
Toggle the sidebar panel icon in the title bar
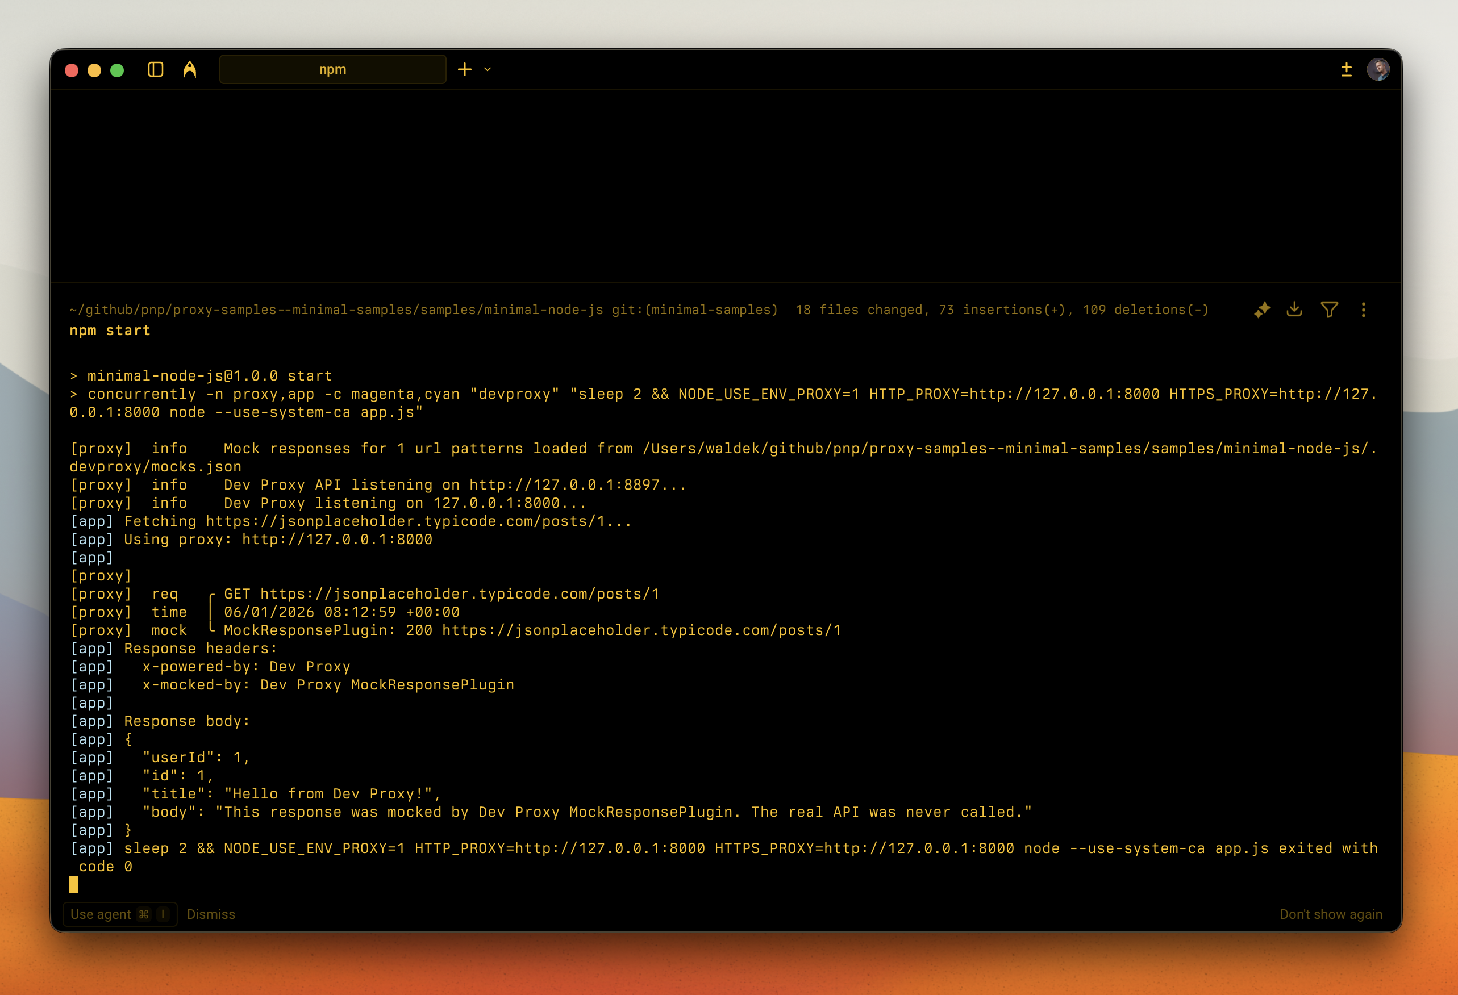[156, 70]
